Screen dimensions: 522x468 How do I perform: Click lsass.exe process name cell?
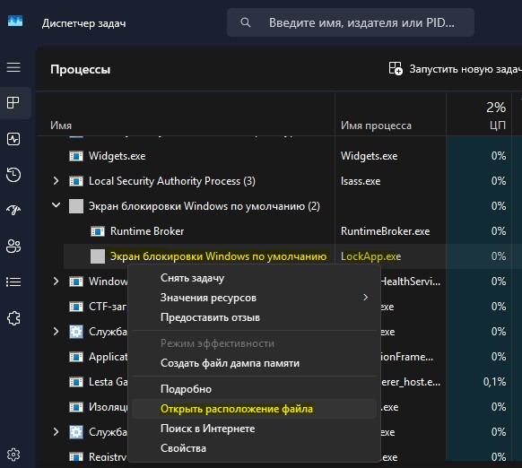pyautogui.click(x=361, y=181)
